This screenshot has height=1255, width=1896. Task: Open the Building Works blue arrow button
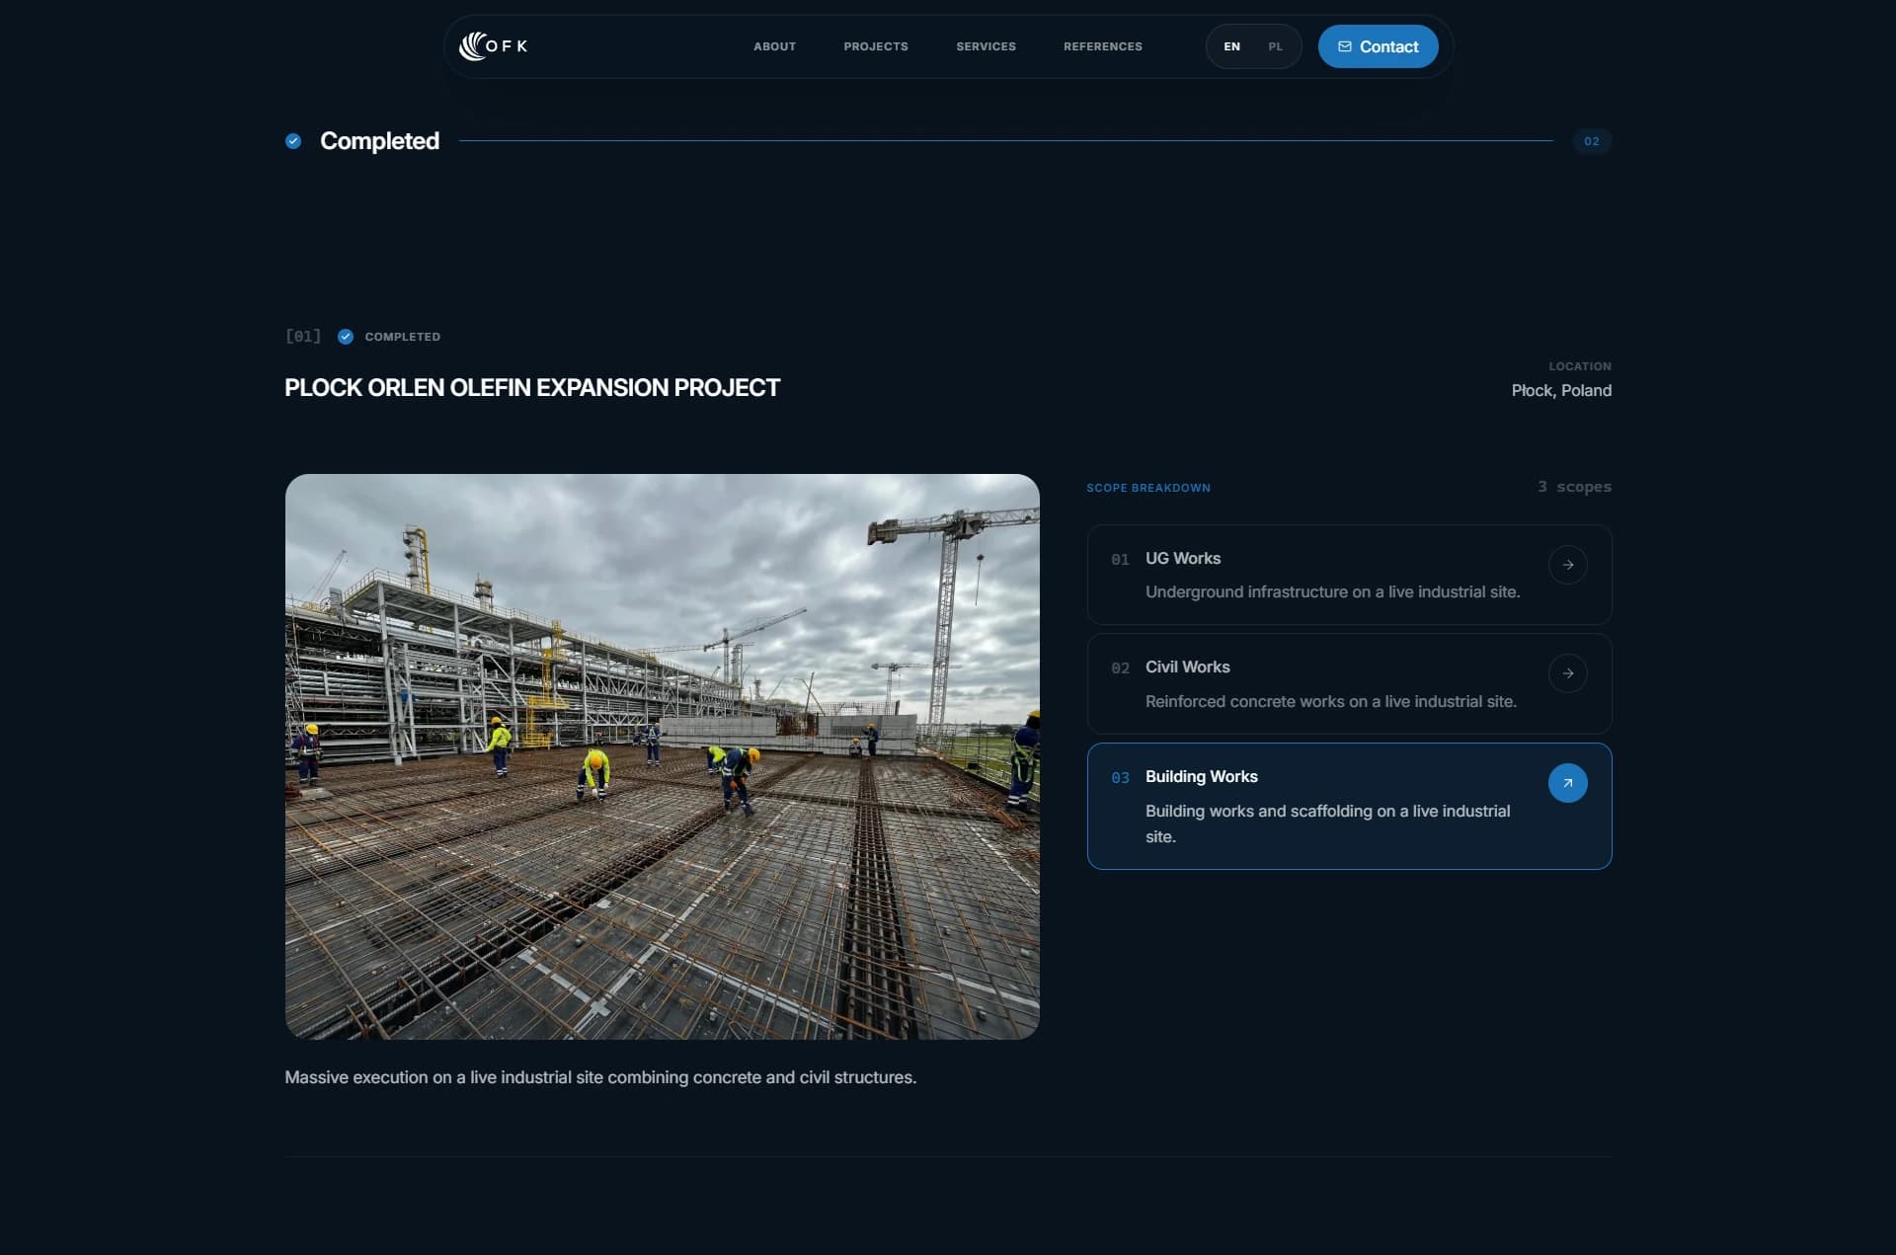pyautogui.click(x=1567, y=783)
